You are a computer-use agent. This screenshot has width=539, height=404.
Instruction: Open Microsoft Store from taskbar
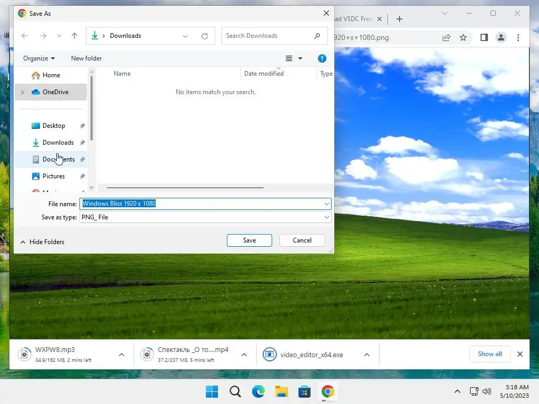pos(304,391)
